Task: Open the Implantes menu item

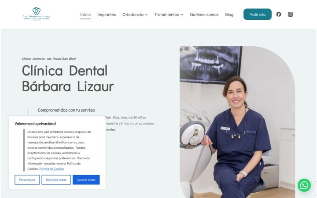Action: 107,15
